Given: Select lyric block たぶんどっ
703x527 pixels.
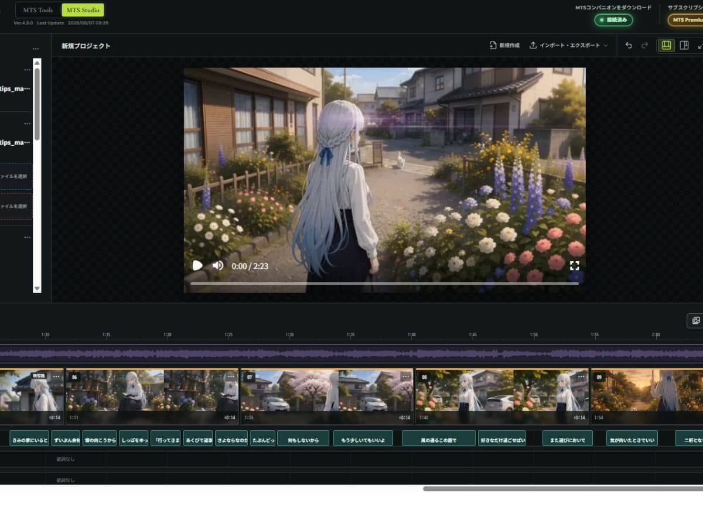Looking at the screenshot, I should [x=262, y=439].
